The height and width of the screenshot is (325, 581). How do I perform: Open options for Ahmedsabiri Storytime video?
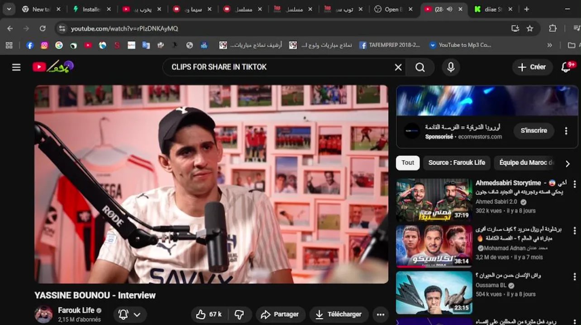[x=575, y=184]
